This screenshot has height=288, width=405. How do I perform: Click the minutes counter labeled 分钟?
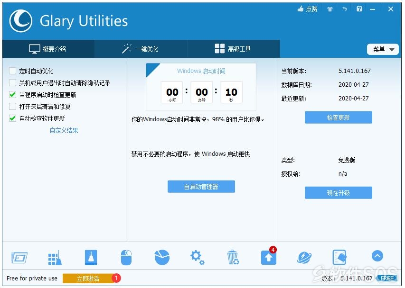click(x=201, y=92)
